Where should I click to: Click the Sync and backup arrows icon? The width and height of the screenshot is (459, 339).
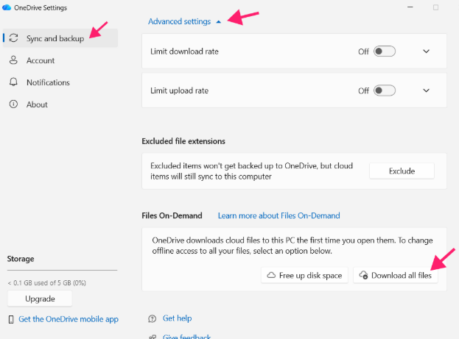[13, 38]
